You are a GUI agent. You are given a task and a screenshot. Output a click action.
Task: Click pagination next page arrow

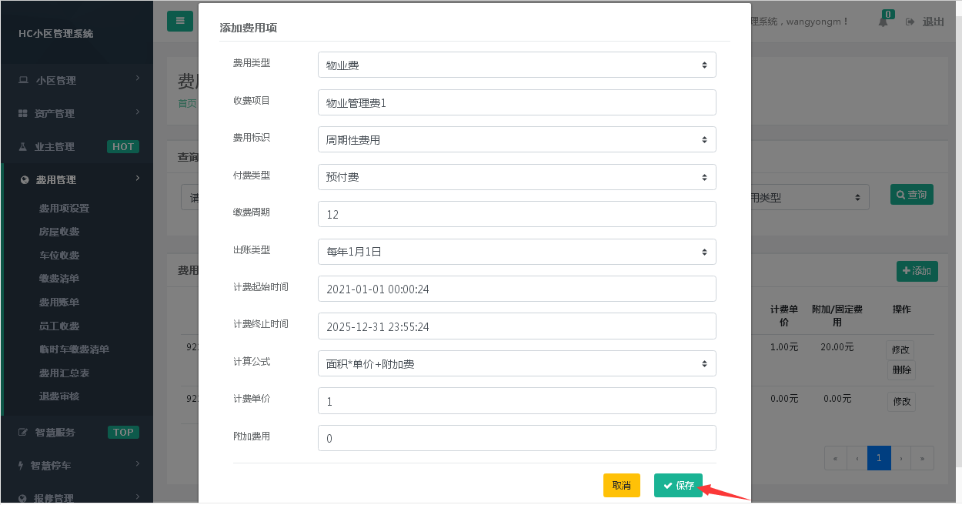(x=901, y=458)
